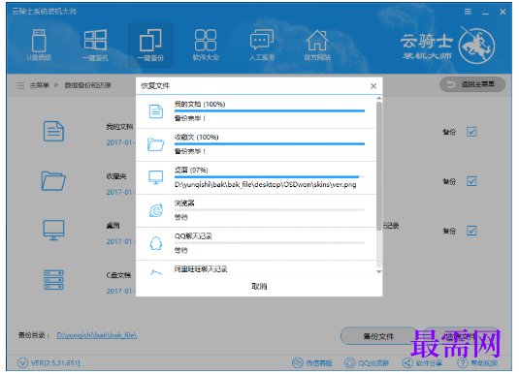519x374 pixels.
Task: Click 返回主菜单 button
Action: [472, 84]
